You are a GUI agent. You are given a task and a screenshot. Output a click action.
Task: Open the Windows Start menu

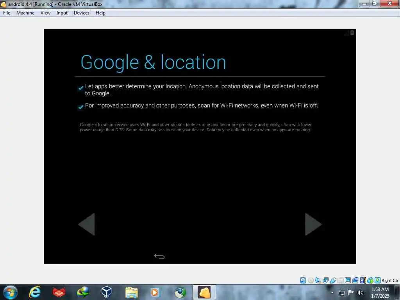(x=11, y=292)
